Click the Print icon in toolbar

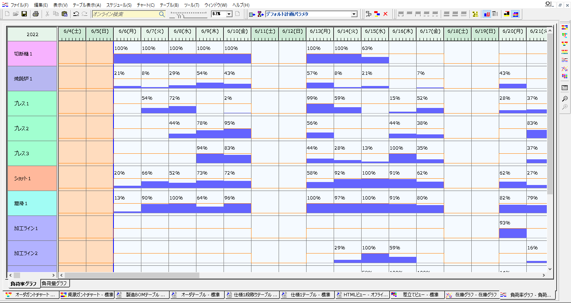coord(36,14)
